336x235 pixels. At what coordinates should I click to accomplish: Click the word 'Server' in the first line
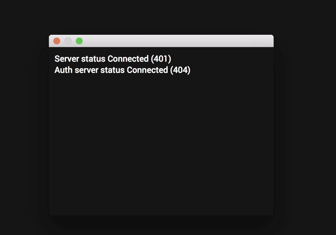point(67,59)
